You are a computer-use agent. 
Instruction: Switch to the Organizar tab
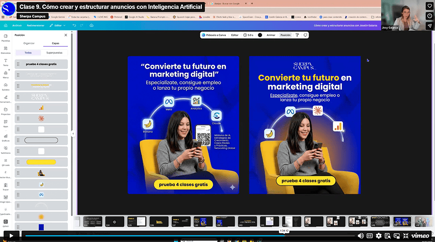[x=29, y=43]
